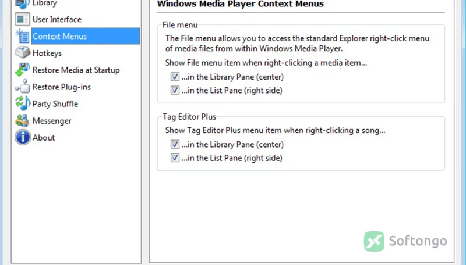The height and width of the screenshot is (265, 466).
Task: Select Messenger in the sidebar
Action: (52, 121)
